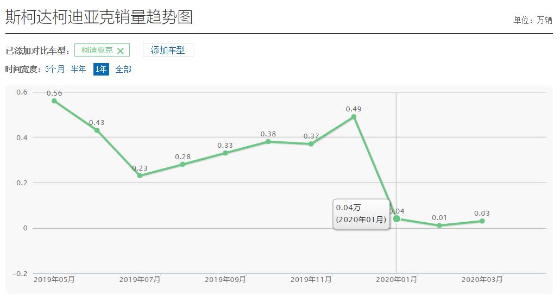Viewport: 560px width, 301px height.
Task: Click the 0.01 data point
Action: [439, 225]
